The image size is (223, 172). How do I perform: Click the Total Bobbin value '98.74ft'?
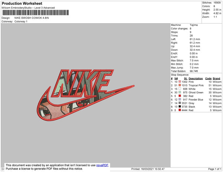tap(194, 71)
